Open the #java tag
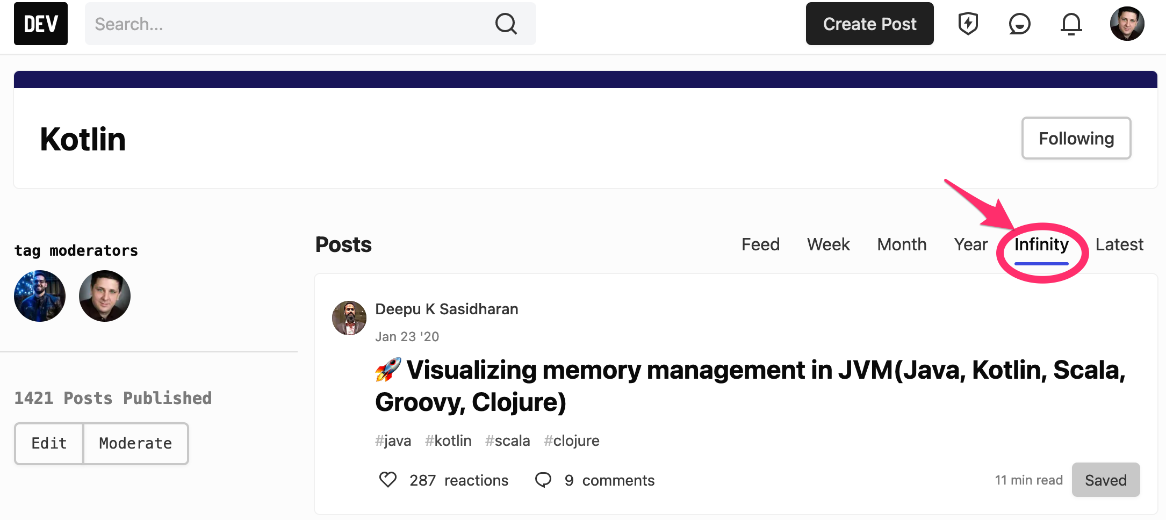Viewport: 1166px width, 520px height. pyautogui.click(x=393, y=440)
